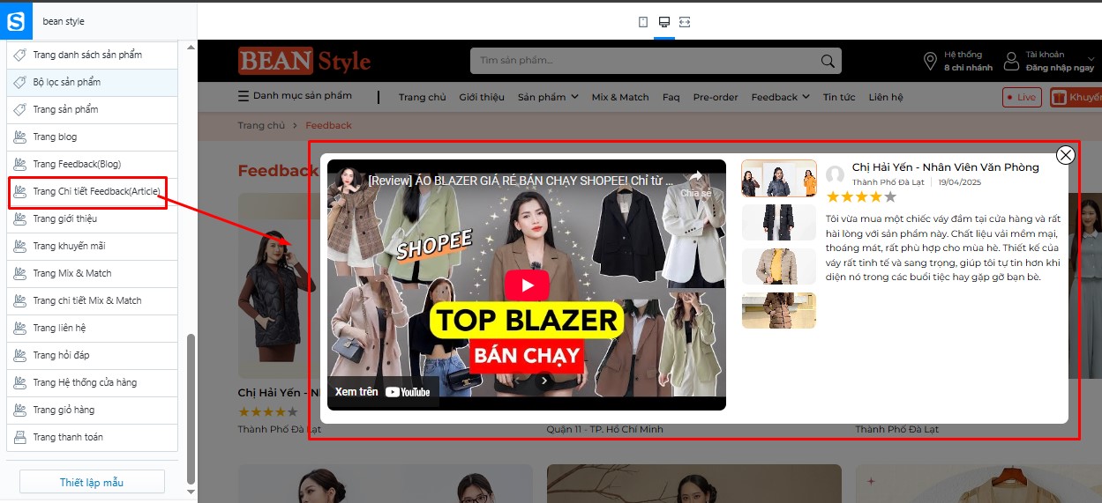This screenshot has width=1102, height=503.
Task: Expand the Feedback menu dropdown
Action: [x=780, y=97]
